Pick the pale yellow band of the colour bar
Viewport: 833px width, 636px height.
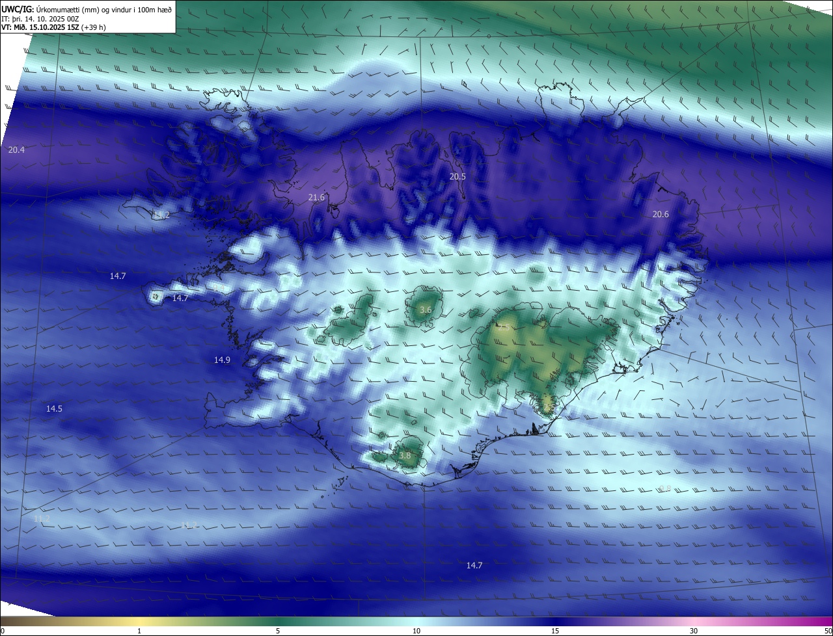(x=139, y=621)
